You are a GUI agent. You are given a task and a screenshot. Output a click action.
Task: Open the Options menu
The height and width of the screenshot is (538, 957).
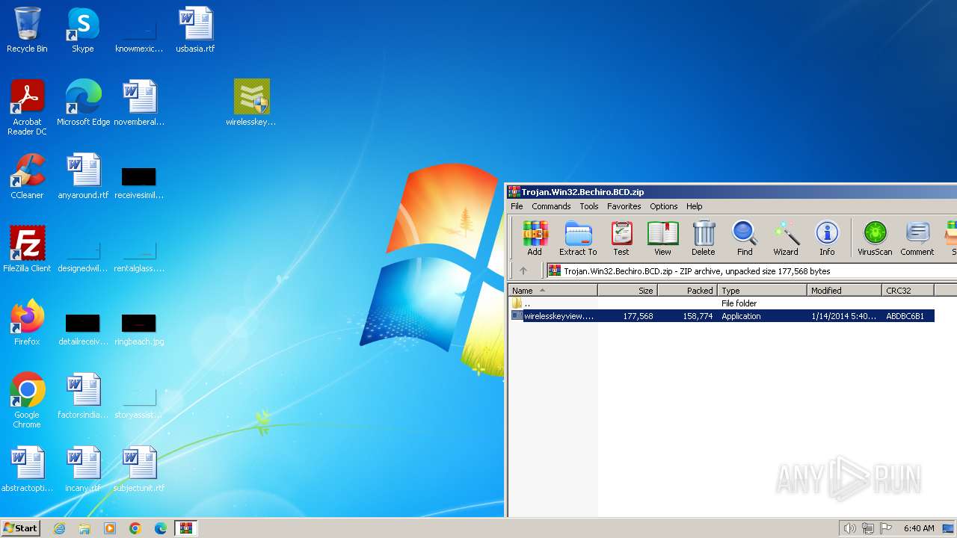click(x=663, y=206)
